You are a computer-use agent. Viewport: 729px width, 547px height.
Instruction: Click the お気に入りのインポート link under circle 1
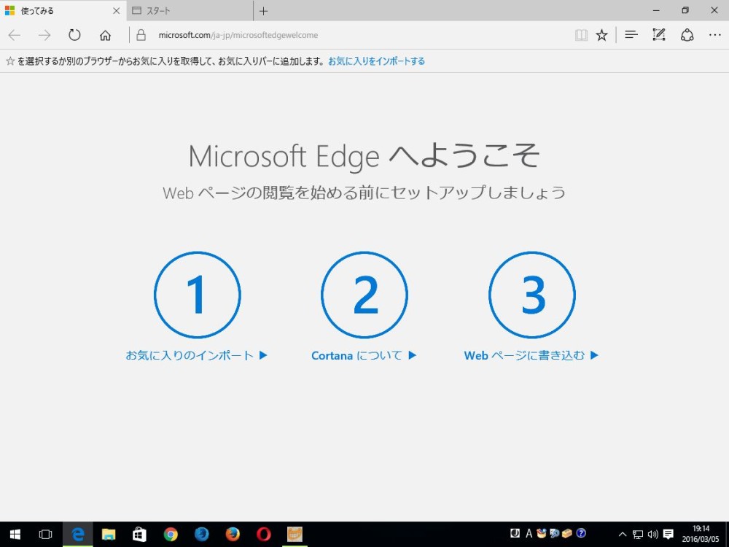196,356
